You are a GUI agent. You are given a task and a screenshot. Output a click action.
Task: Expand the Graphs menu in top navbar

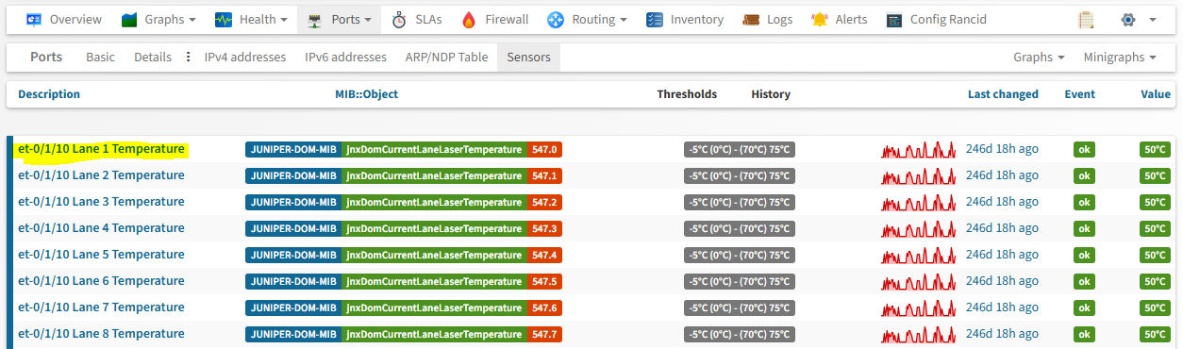(158, 19)
